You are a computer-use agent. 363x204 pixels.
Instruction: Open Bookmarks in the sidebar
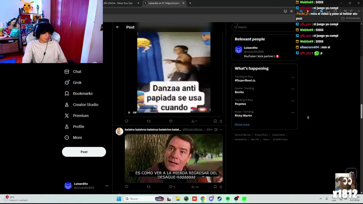[79, 93]
